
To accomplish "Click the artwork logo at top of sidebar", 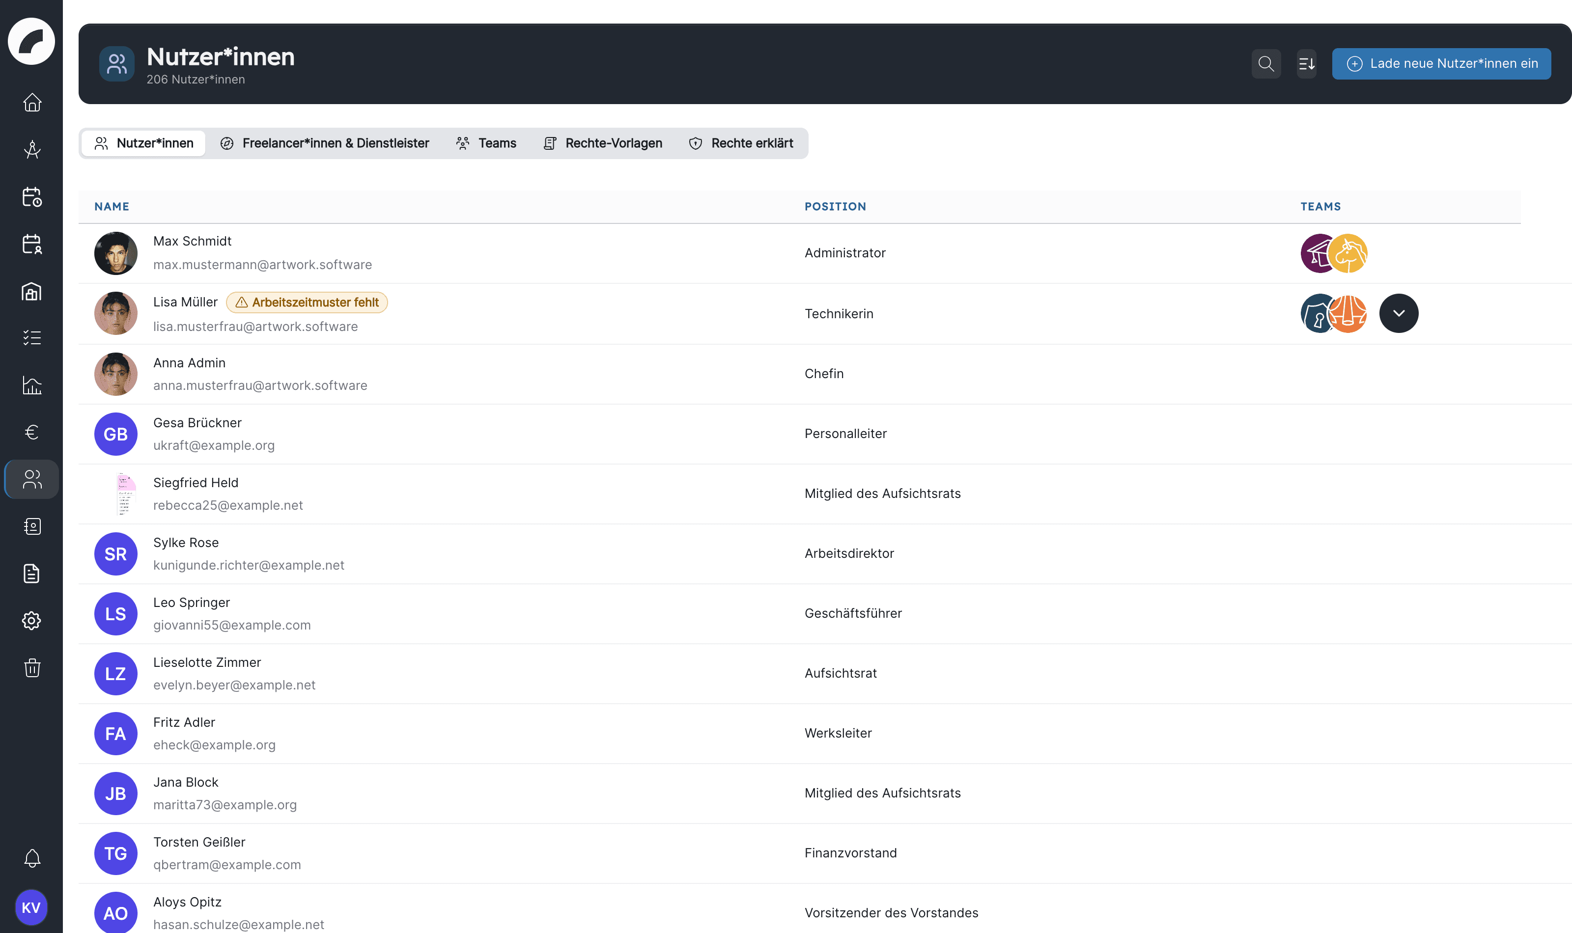I will pyautogui.click(x=31, y=41).
